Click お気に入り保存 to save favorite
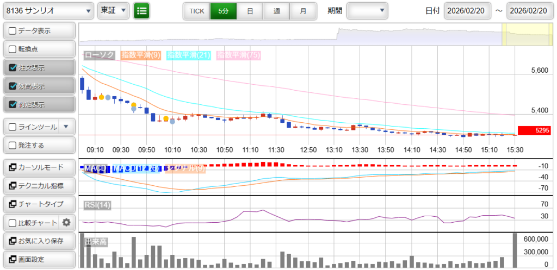557x270 pixels. pos(39,241)
